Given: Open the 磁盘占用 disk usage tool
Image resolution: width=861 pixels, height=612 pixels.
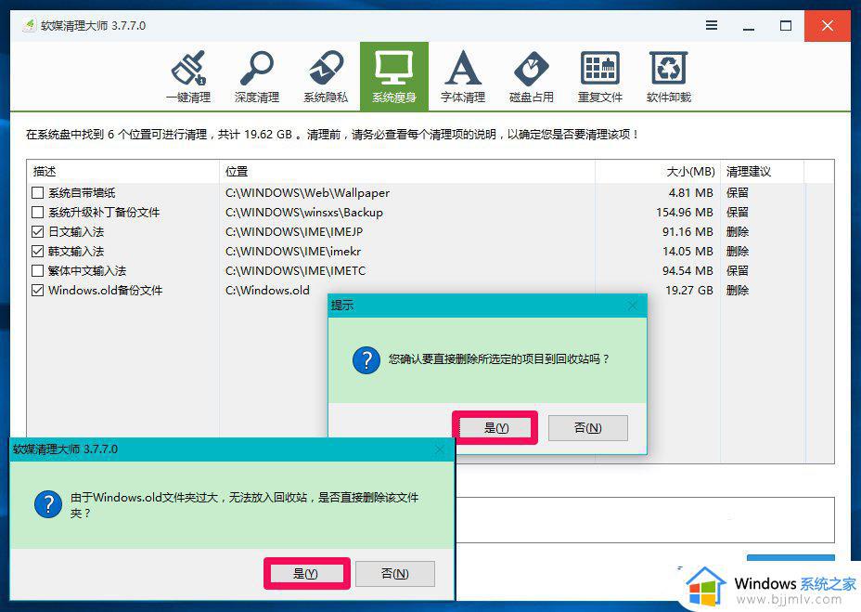Looking at the screenshot, I should tap(531, 76).
